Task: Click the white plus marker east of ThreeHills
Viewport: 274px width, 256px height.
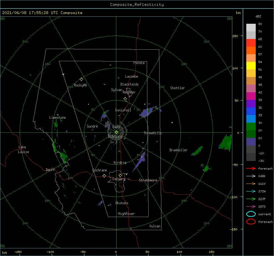Action: [172, 122]
